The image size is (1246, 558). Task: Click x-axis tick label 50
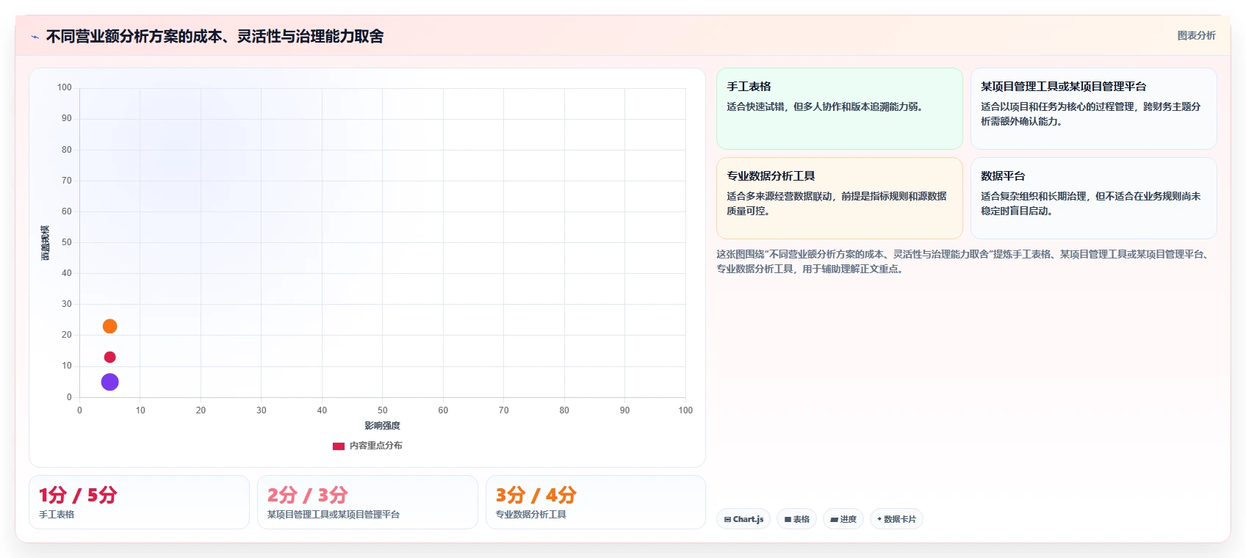382,410
